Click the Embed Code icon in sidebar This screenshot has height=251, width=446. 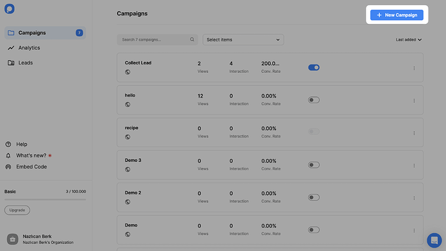(8, 166)
